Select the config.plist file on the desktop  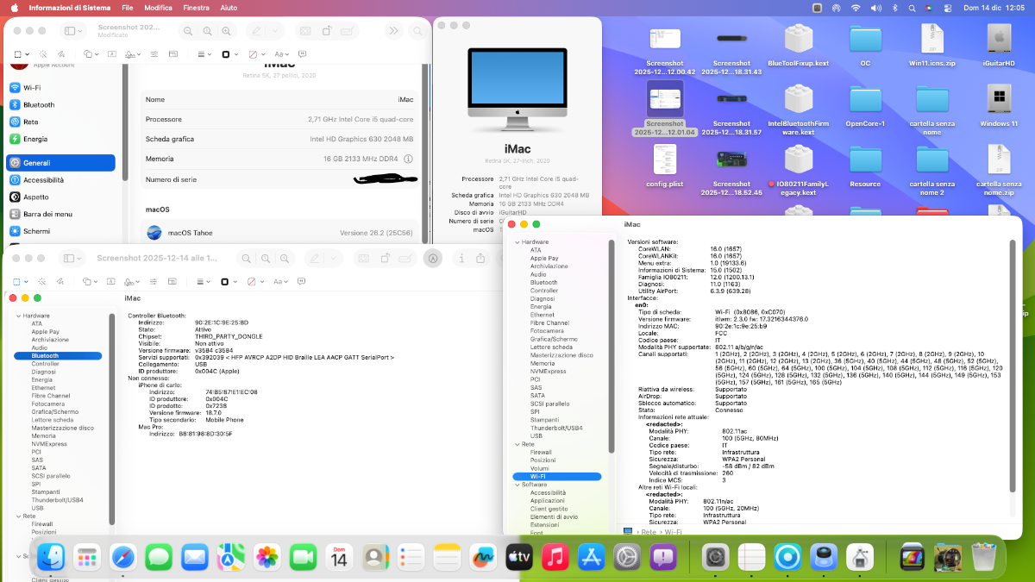pyautogui.click(x=664, y=164)
